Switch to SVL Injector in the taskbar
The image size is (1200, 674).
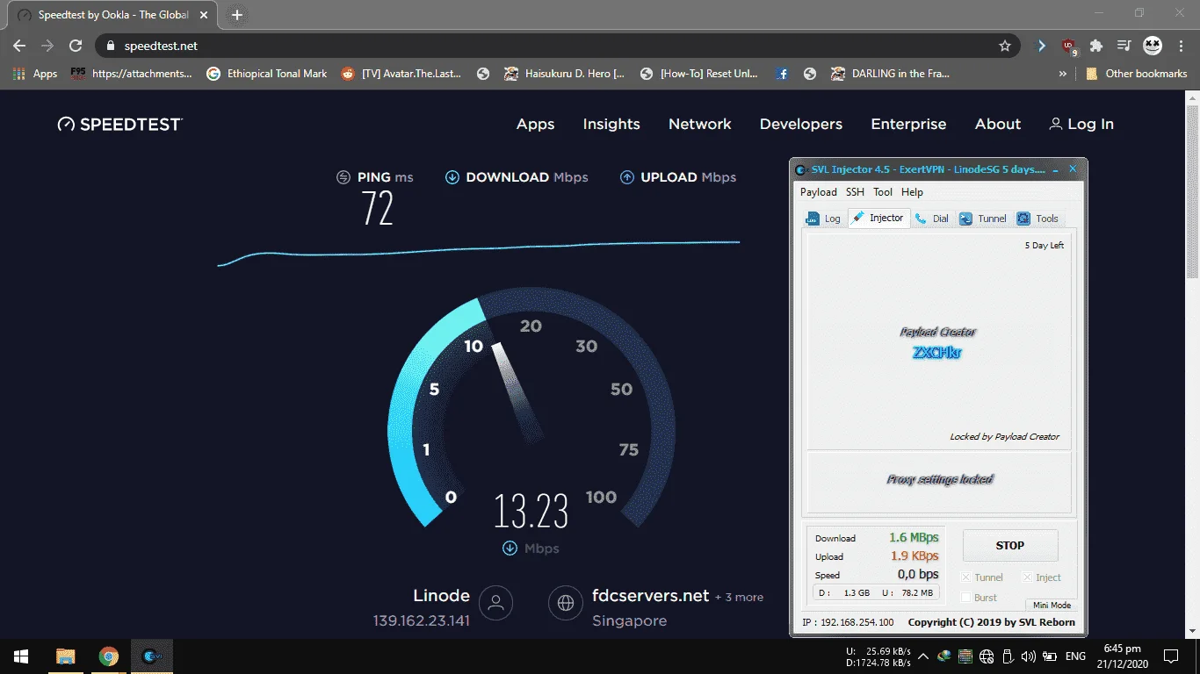(152, 656)
